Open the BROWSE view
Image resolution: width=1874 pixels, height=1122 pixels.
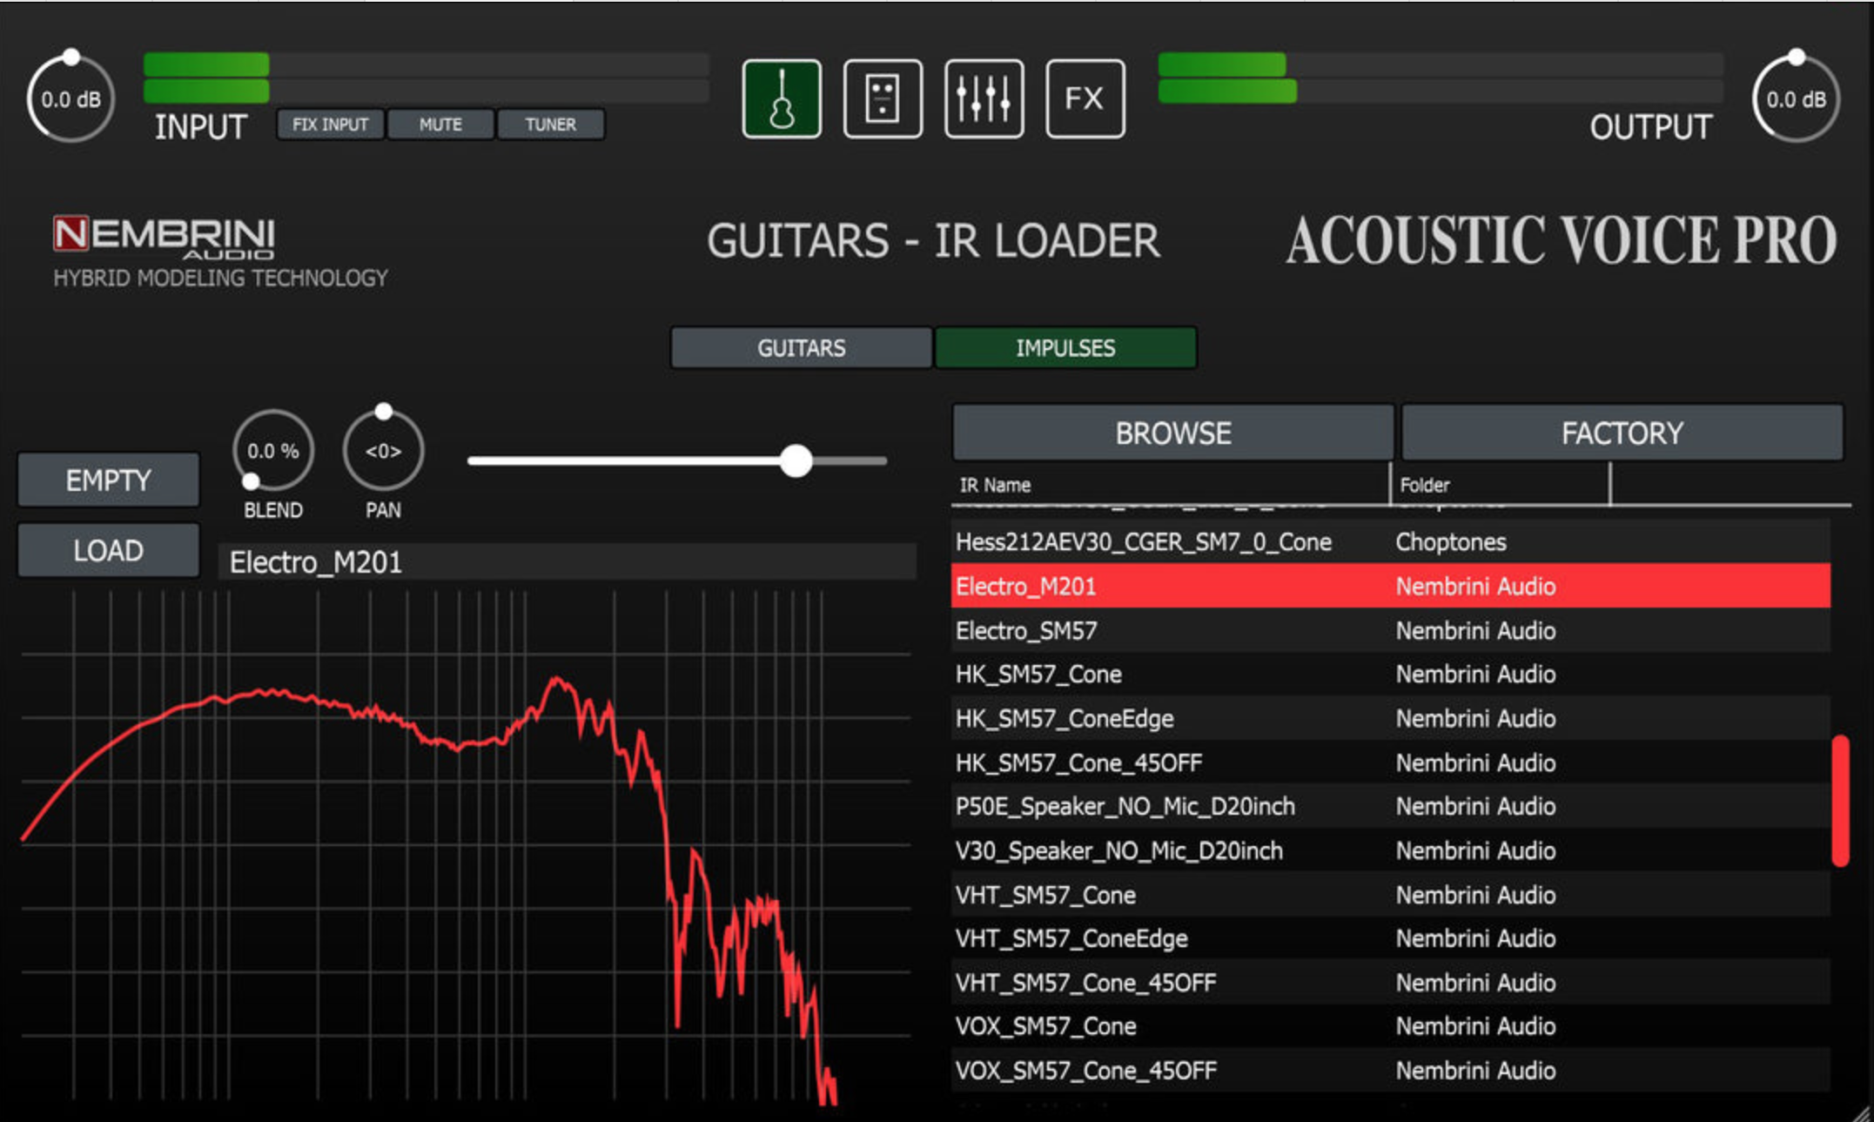[x=1173, y=432]
